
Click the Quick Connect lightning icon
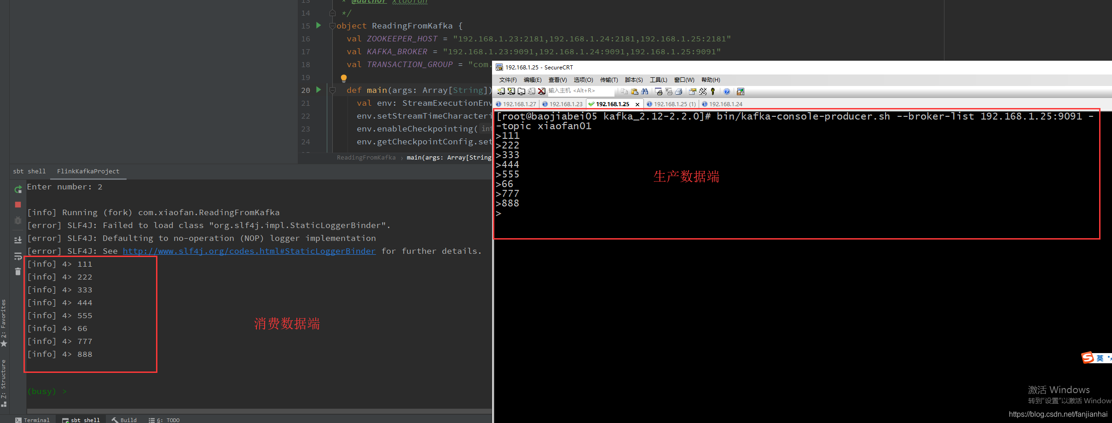(x=511, y=91)
